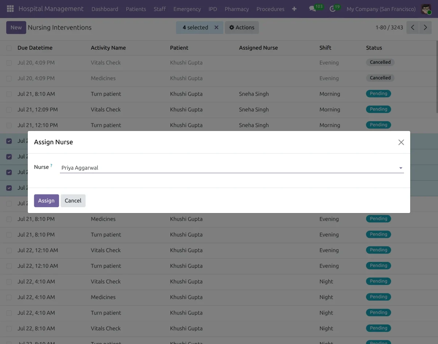
Task: Open the My Company (San Francisco) switcher
Action: (381, 9)
